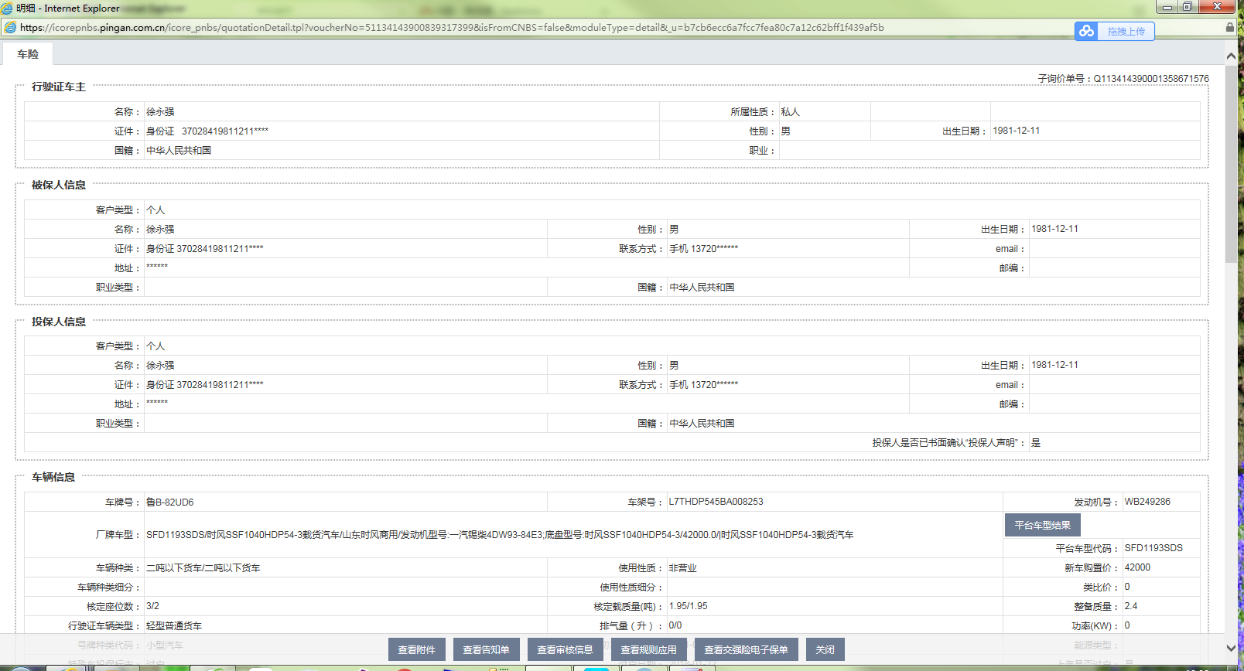Click the 排气量 value 0/0
The height and width of the screenshot is (671, 1244).
click(x=675, y=625)
